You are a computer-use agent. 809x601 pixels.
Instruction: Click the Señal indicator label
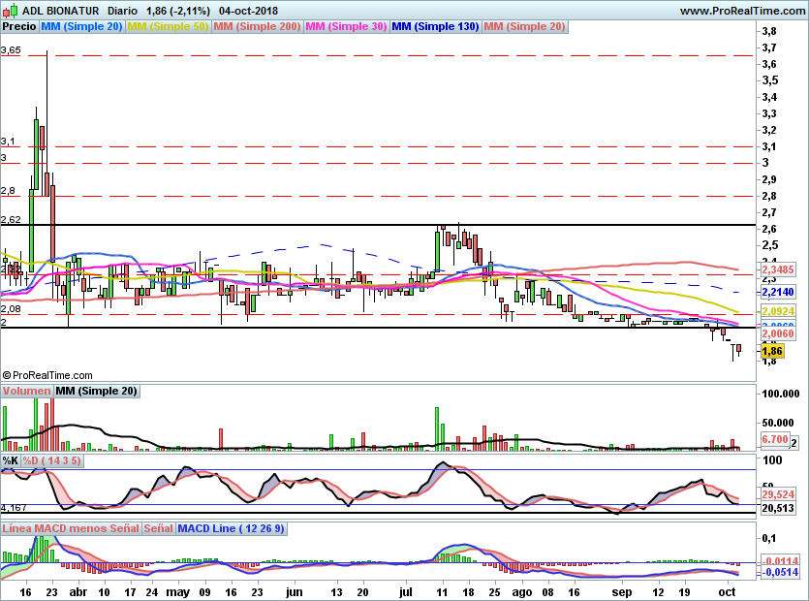point(158,528)
